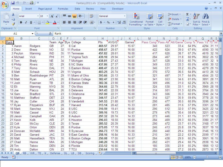Click the horizontal scrollbar thumb
Image resolution: width=223 pixels, height=167 pixels.
[156, 153]
